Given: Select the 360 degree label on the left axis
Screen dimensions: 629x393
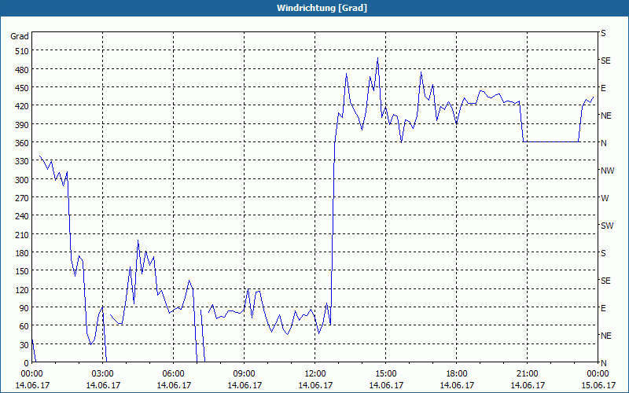Looking at the screenshot, I should point(20,143).
